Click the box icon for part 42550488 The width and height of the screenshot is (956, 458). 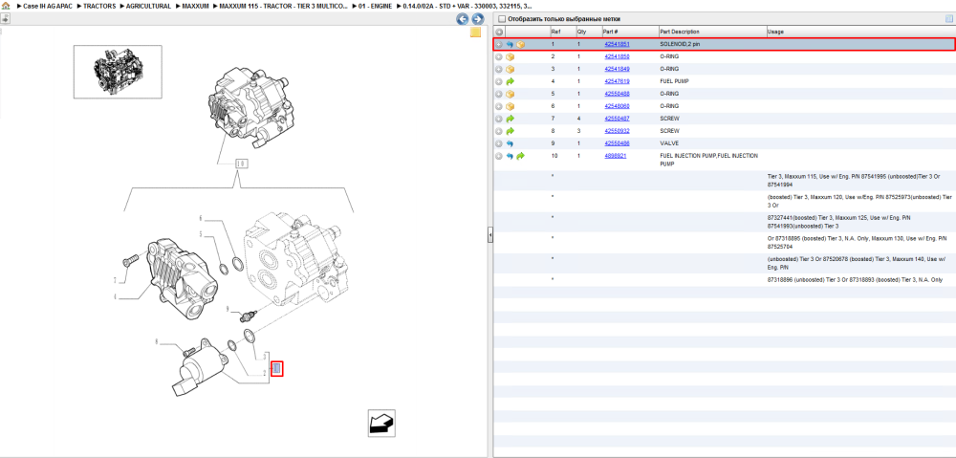pyautogui.click(x=510, y=94)
